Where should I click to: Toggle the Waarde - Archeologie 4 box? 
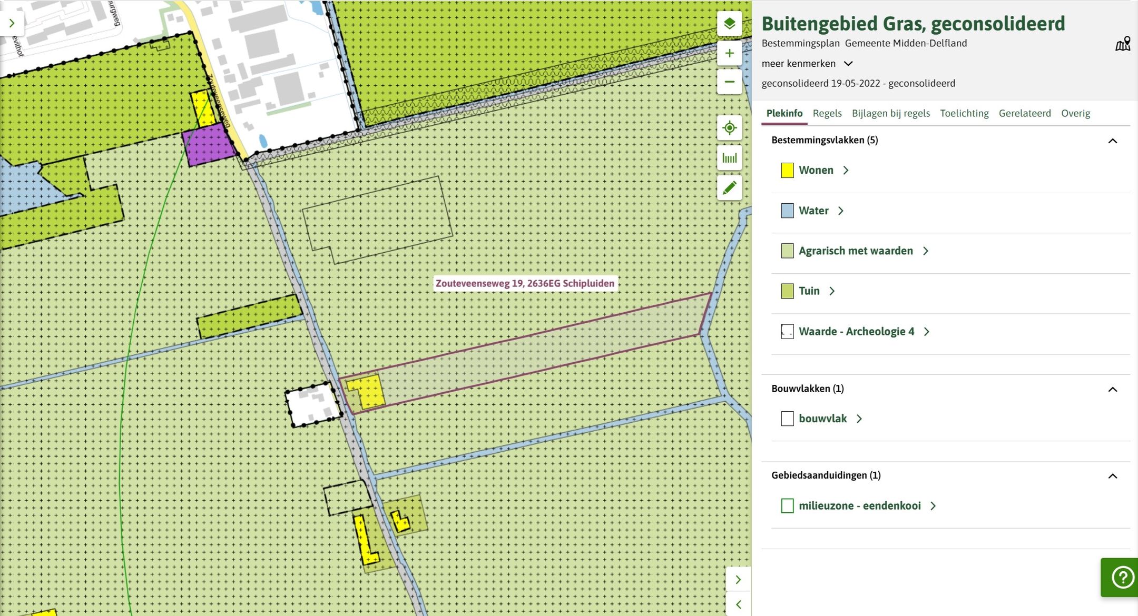[787, 332]
